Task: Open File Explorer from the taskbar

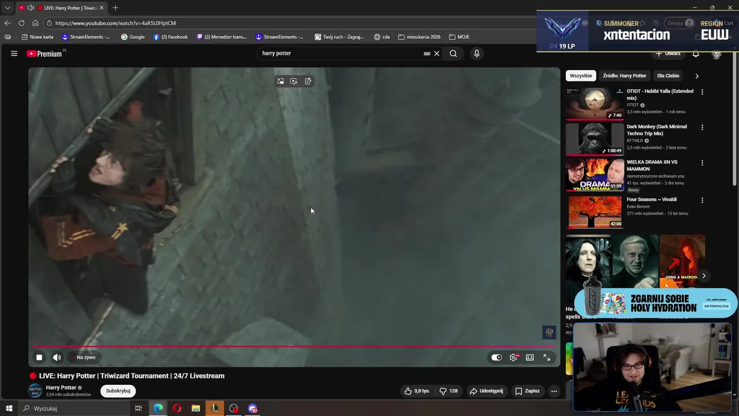Action: click(196, 408)
